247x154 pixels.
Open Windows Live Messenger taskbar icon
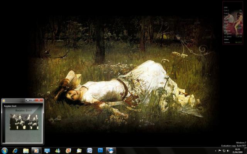(58, 151)
